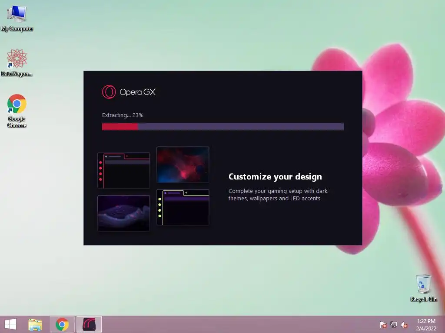Screen dimensions: 445x333
Task: Switch to Chrome in the taskbar
Action: point(62,324)
